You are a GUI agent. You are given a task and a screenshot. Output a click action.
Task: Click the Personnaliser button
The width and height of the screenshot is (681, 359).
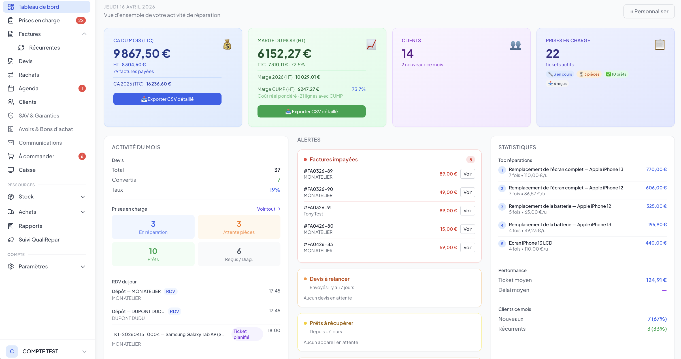649,11
